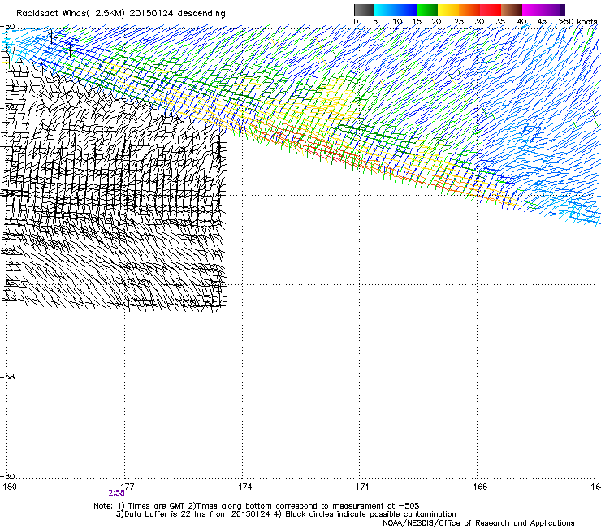601x528 pixels.
Task: Click the green 15-20 knots legend swatch
Action: click(427, 10)
